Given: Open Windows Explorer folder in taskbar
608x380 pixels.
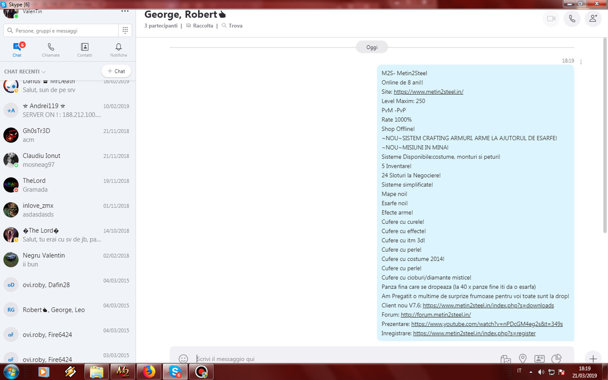Looking at the screenshot, I should [97, 371].
